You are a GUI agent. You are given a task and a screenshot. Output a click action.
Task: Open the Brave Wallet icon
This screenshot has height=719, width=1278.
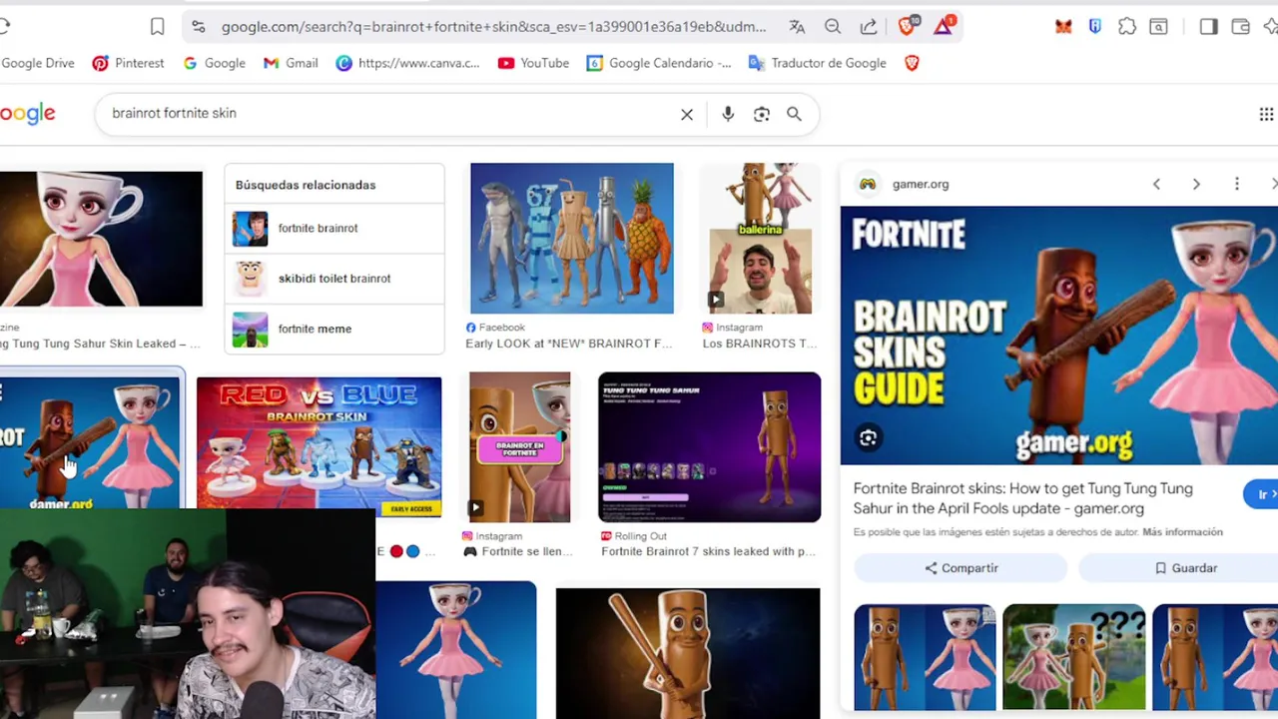click(x=1240, y=27)
